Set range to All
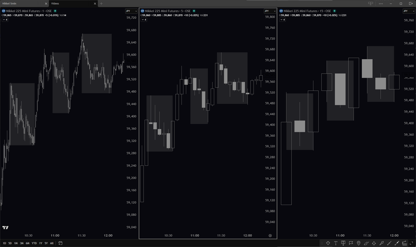 click(x=52, y=243)
